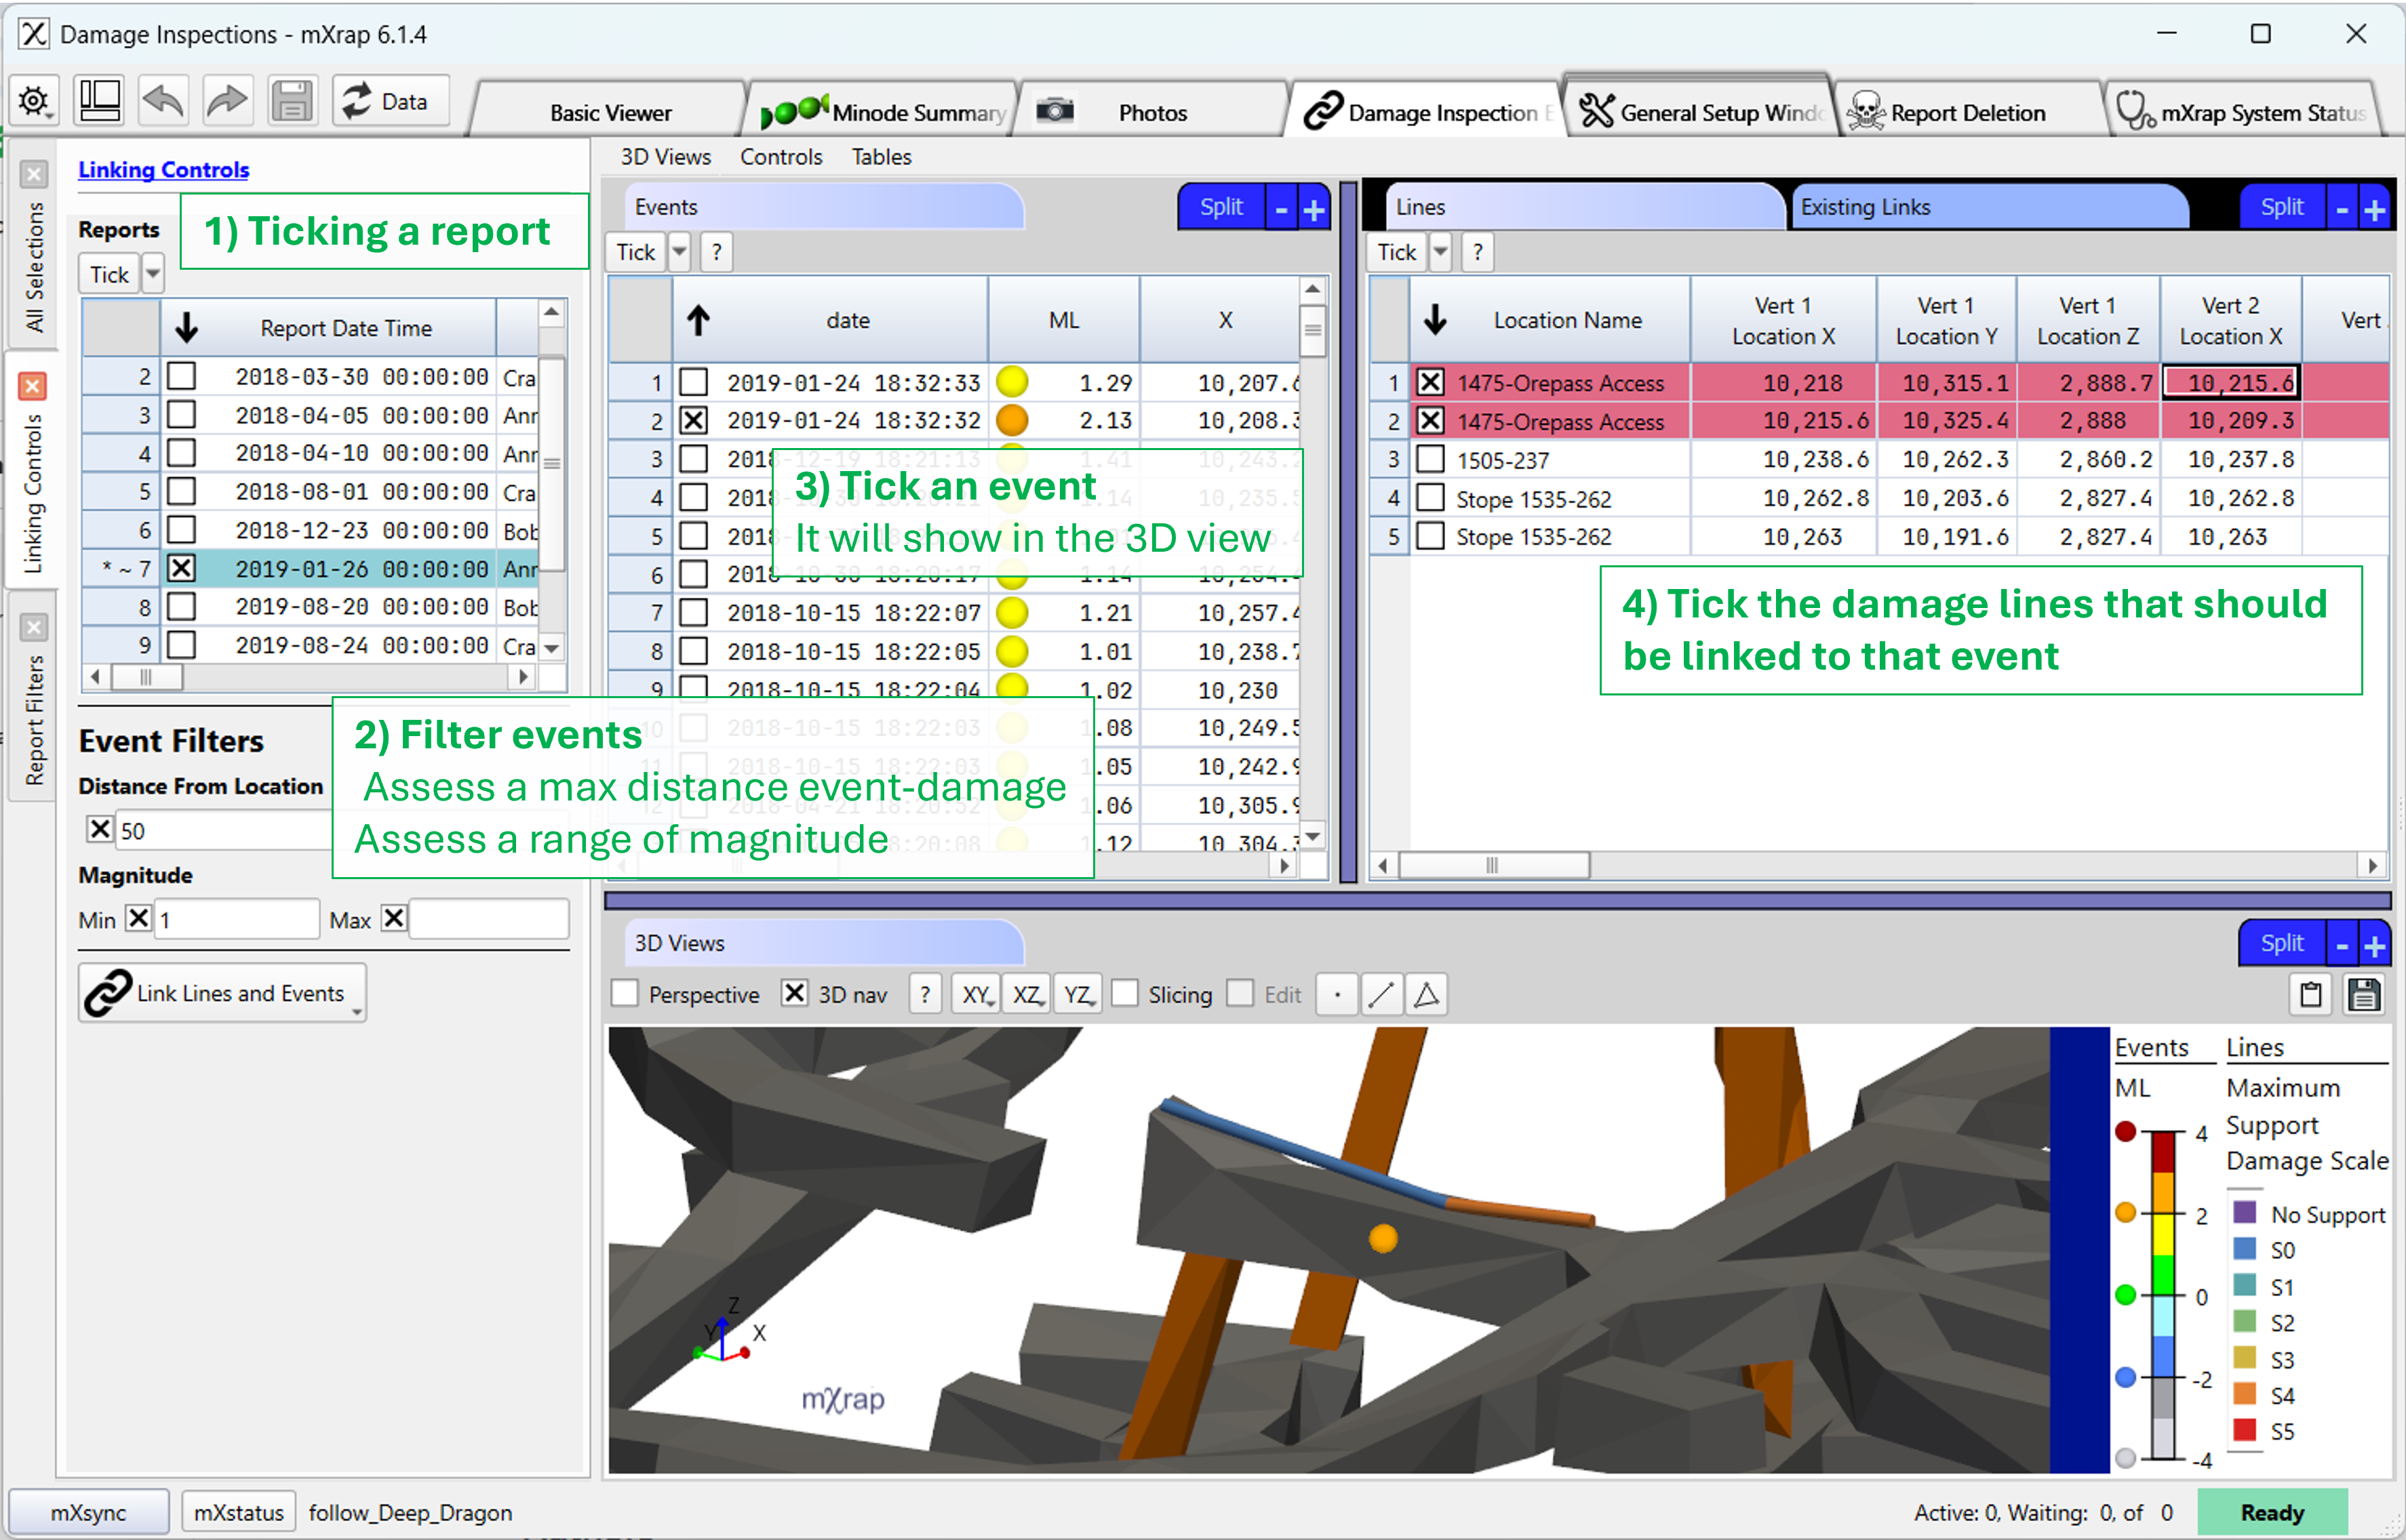Tick report 2018-03-30 00:00:00
The image size is (2406, 1540).
(181, 376)
